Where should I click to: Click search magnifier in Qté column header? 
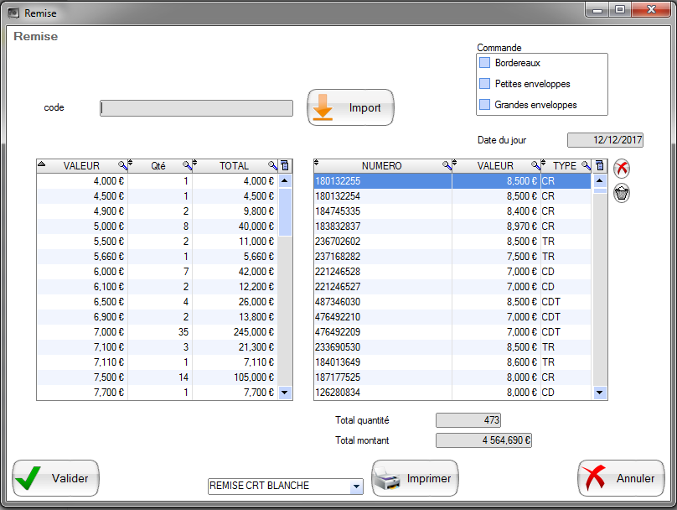(187, 166)
